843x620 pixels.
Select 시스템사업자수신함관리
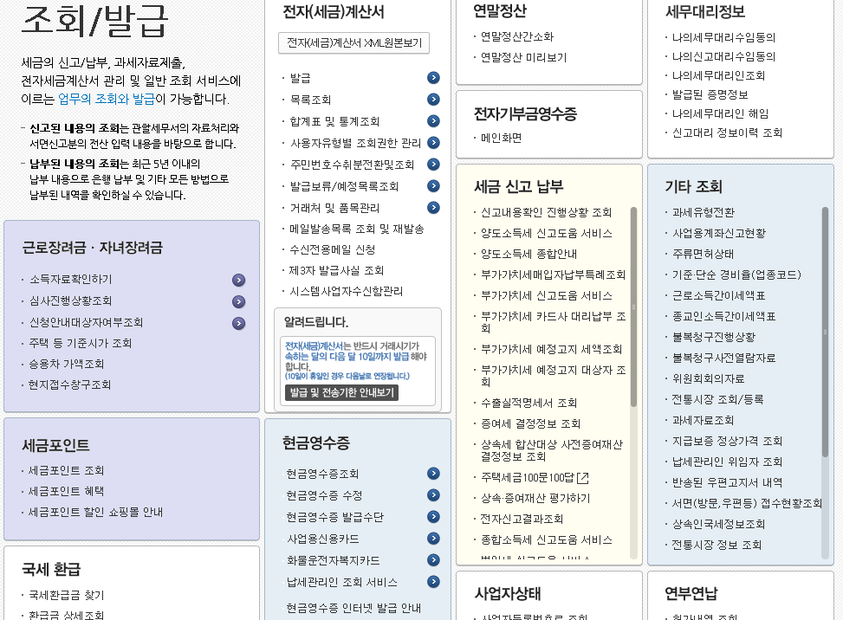click(x=347, y=292)
